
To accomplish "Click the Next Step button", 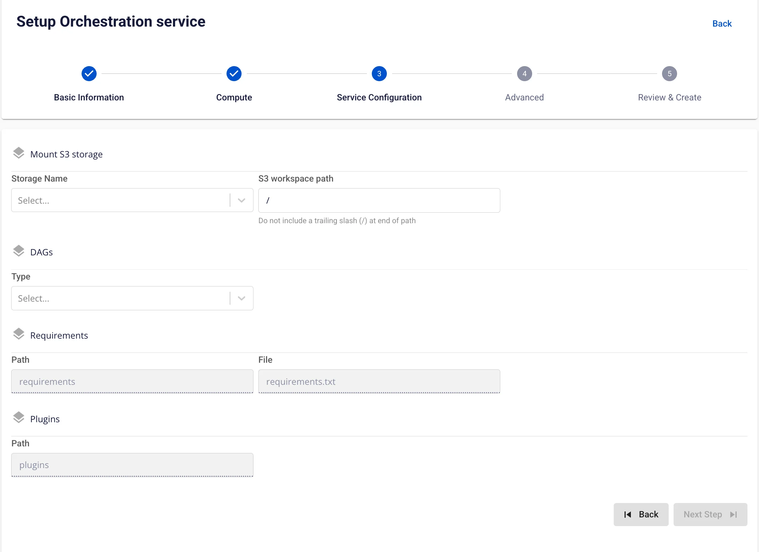I will (x=710, y=515).
